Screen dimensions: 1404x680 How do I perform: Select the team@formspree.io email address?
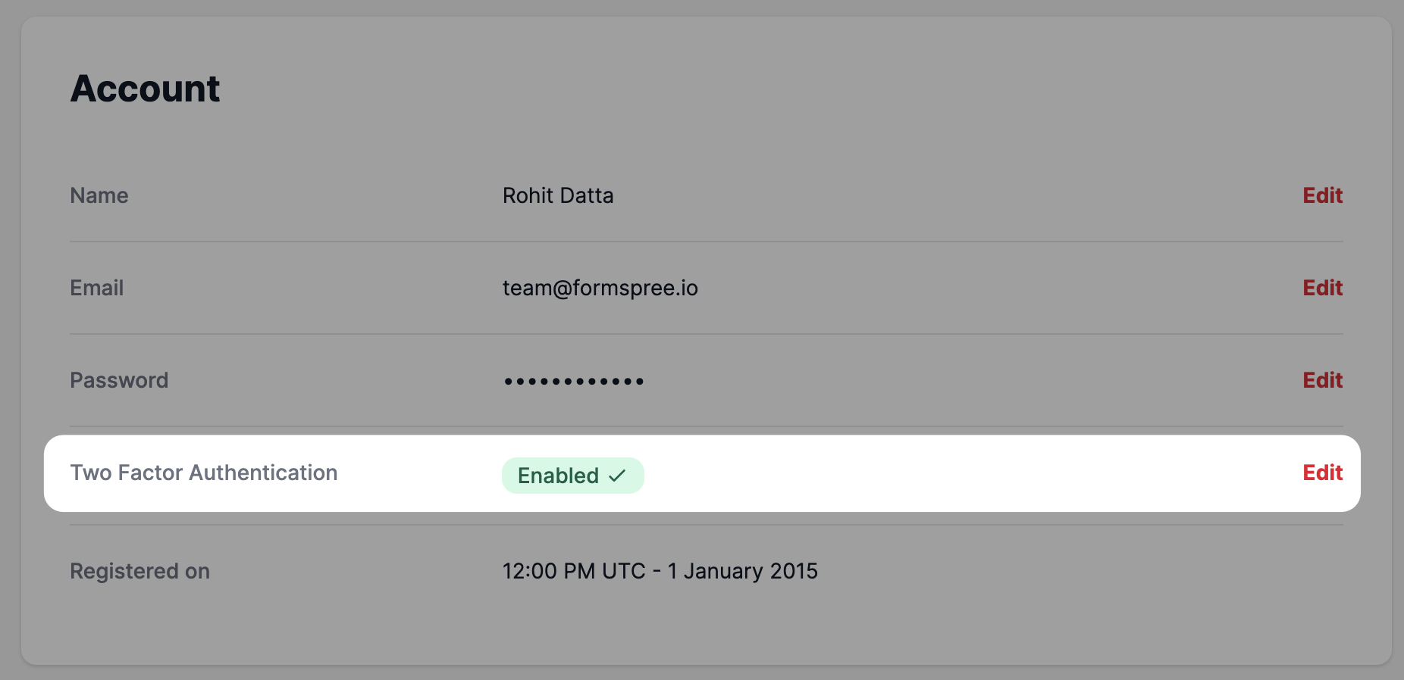click(600, 288)
